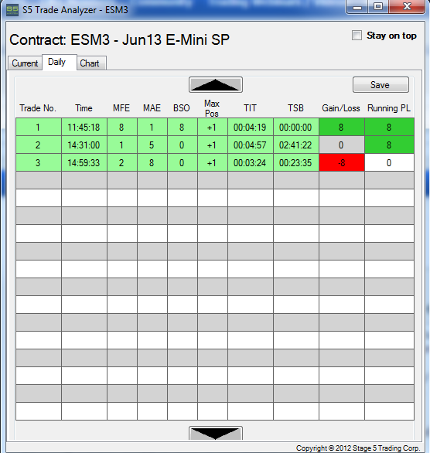Click the Max Pos column header
This screenshot has width=430, height=453.
click(212, 108)
